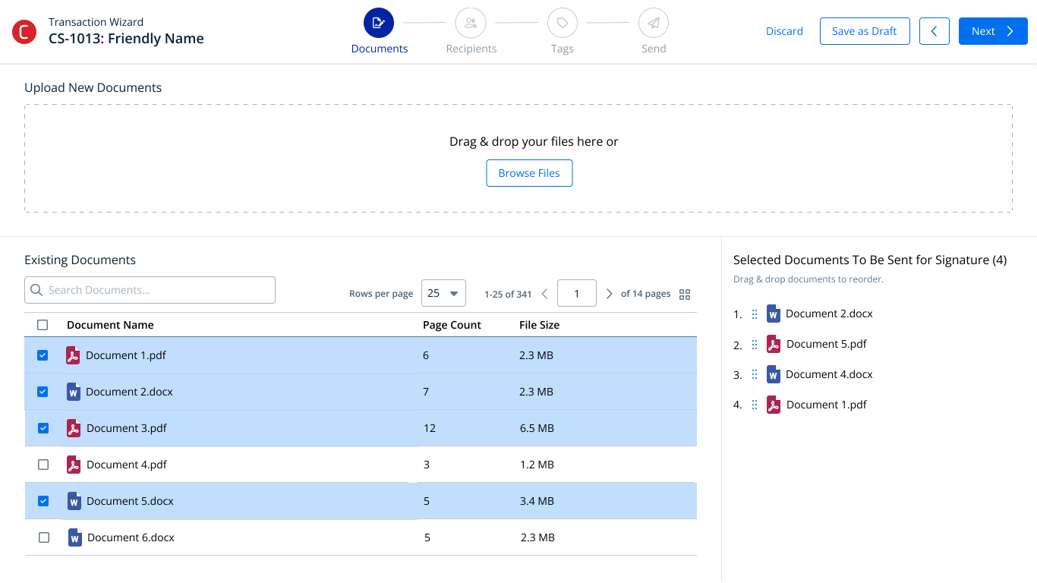Viewport: 1037px width, 583px height.
Task: Click Document 4.docx in selected list
Action: (829, 374)
